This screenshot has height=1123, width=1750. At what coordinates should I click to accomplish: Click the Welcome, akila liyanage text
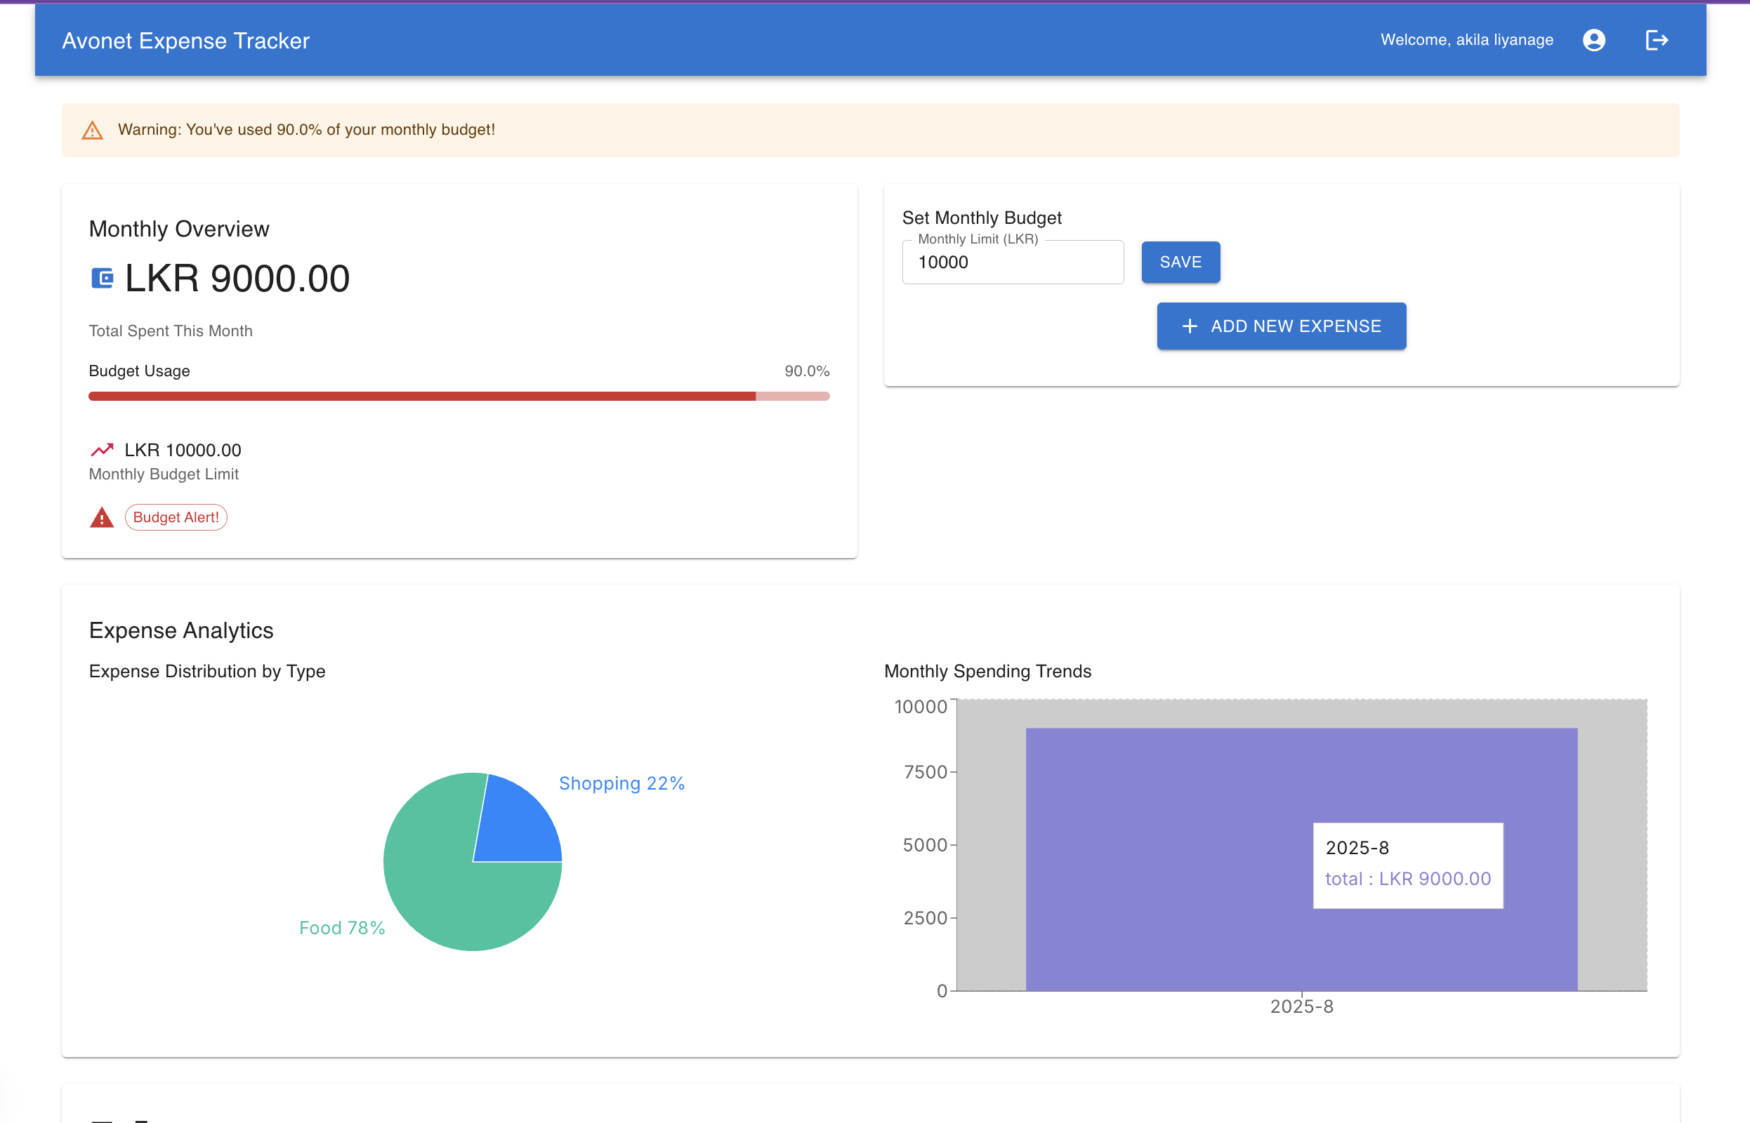click(1466, 40)
